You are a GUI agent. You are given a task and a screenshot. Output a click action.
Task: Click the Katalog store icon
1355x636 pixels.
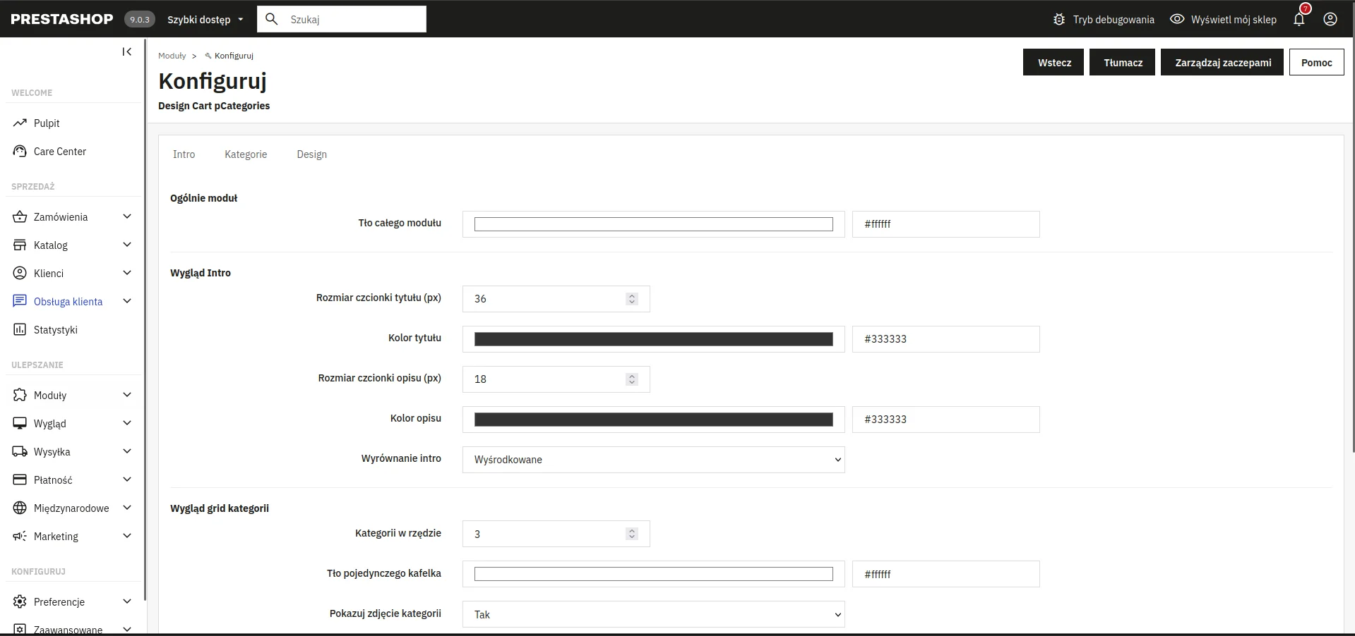tap(20, 245)
